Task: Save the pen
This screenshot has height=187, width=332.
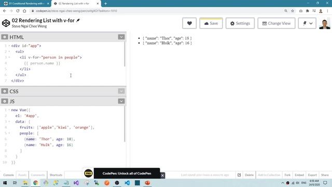Action: (211, 23)
